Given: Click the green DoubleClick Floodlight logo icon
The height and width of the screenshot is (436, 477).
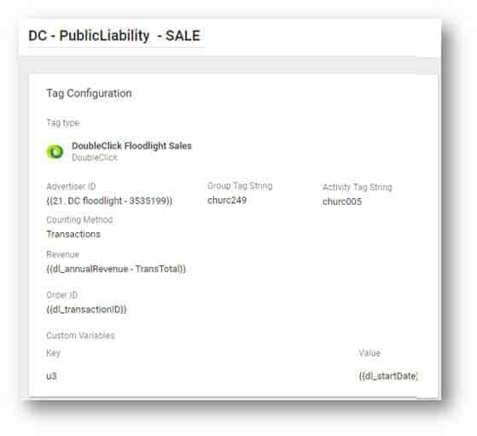Looking at the screenshot, I should tap(55, 152).
